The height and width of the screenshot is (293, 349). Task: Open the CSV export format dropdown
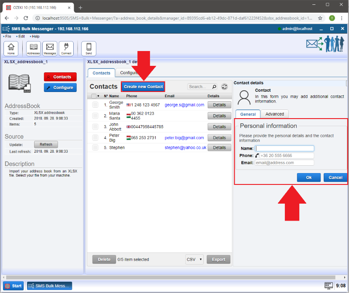(195, 259)
